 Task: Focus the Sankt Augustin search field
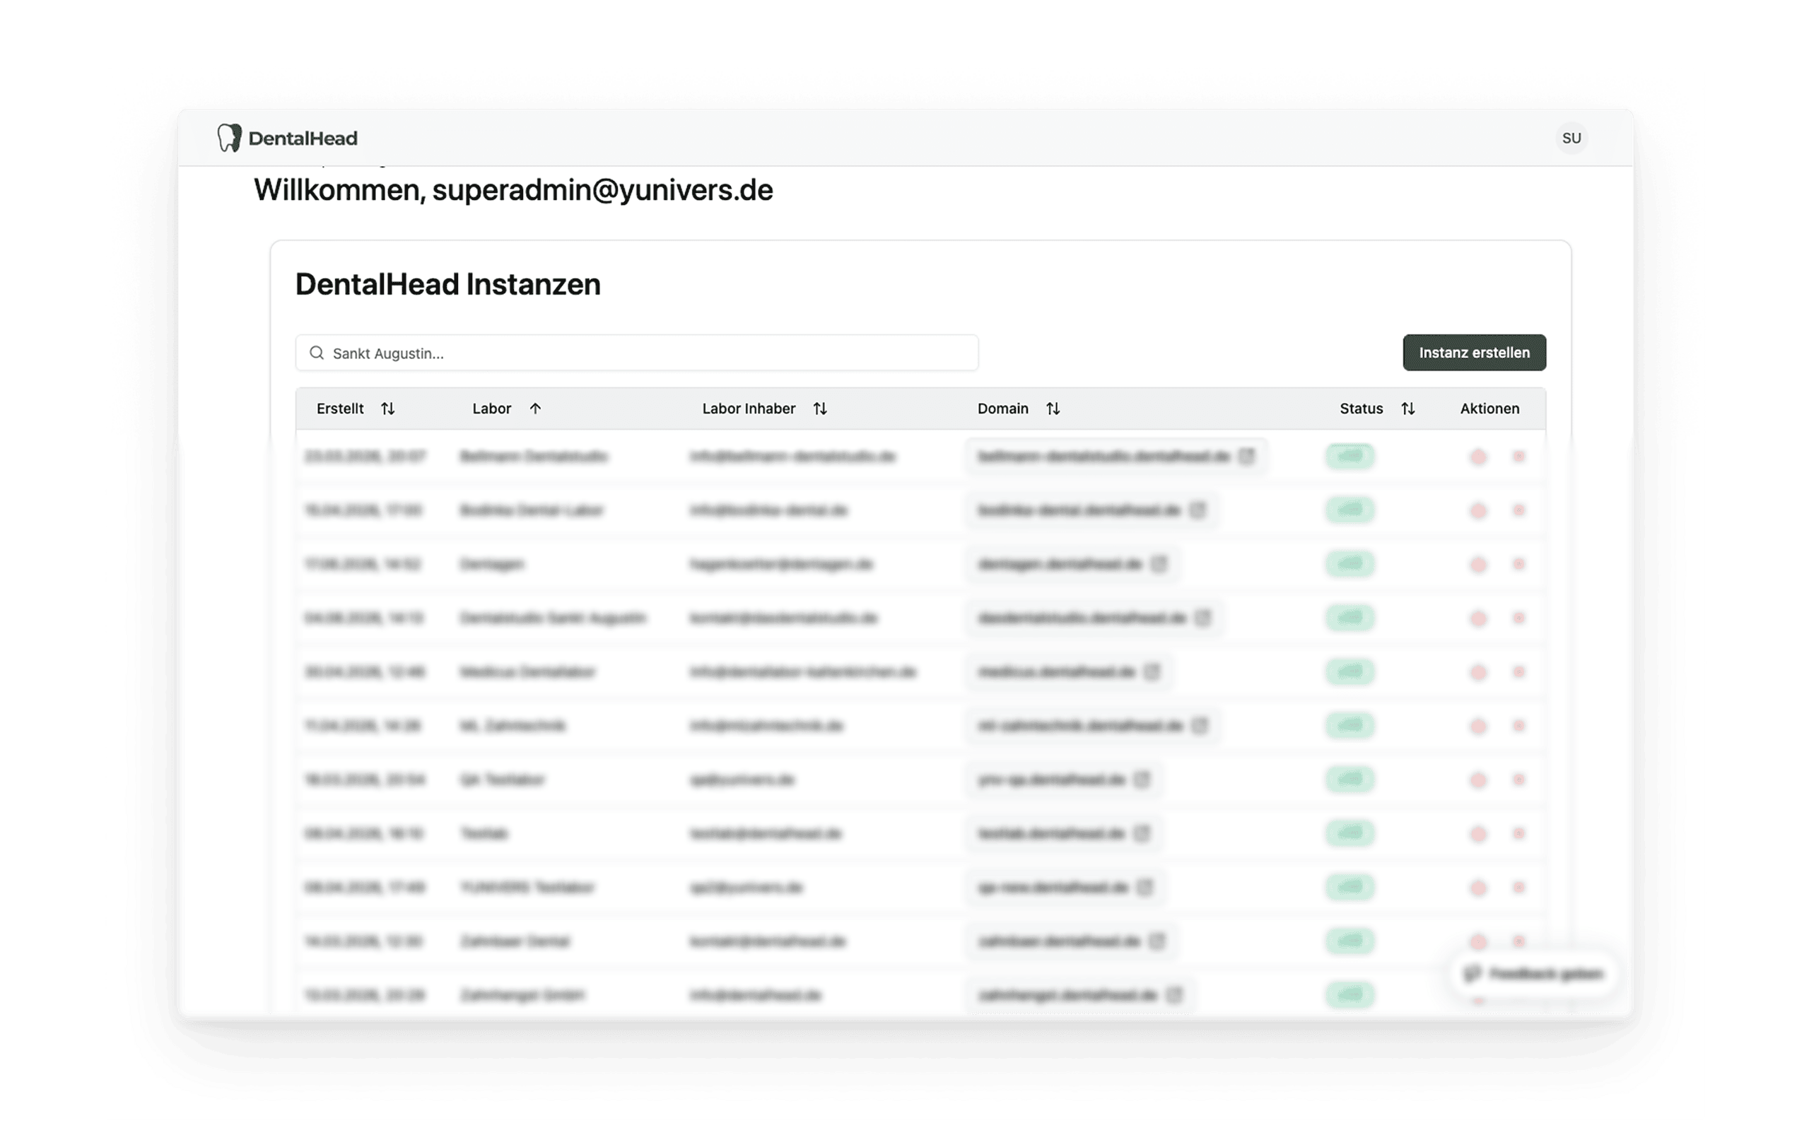tap(636, 353)
